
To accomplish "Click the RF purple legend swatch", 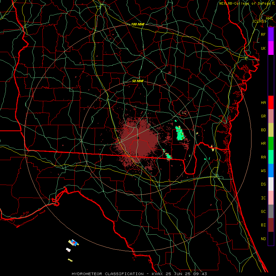I will pos(271,34).
